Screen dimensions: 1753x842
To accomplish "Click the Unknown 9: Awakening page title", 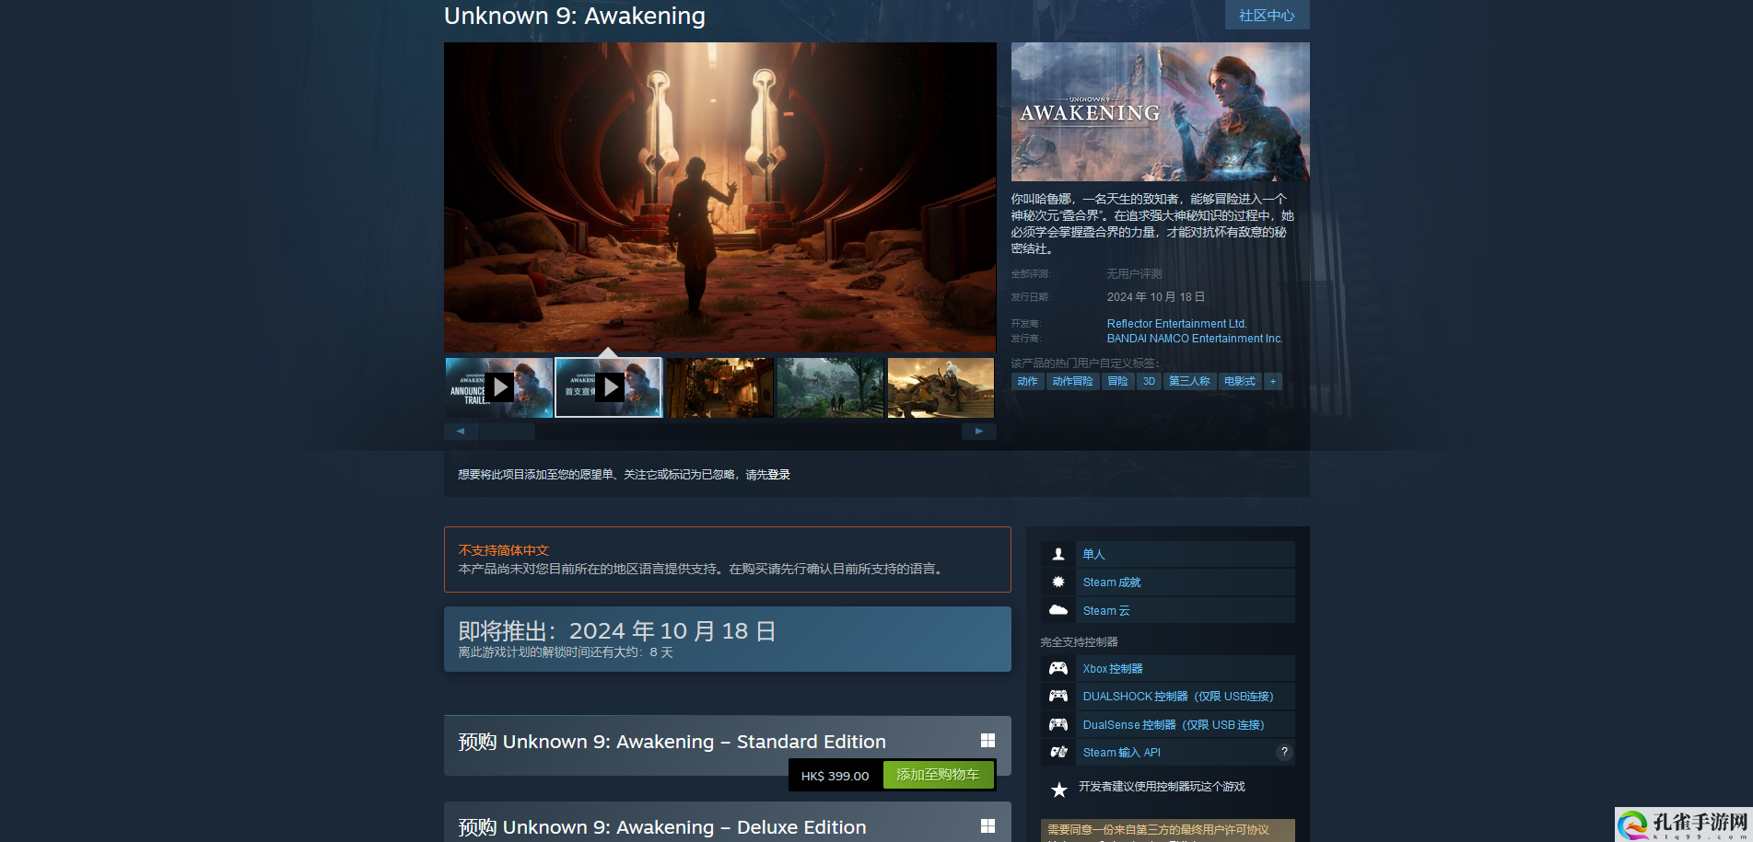I will (x=575, y=16).
